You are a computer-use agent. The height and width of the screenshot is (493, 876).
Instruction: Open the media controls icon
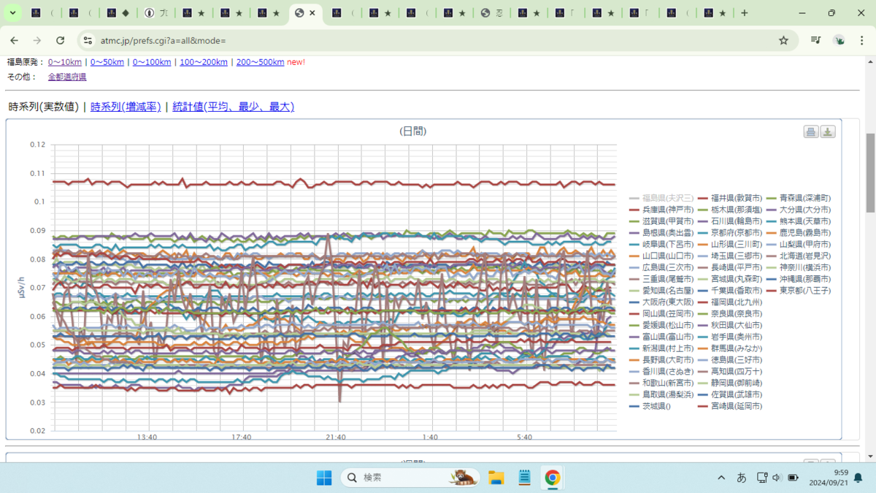click(x=816, y=41)
